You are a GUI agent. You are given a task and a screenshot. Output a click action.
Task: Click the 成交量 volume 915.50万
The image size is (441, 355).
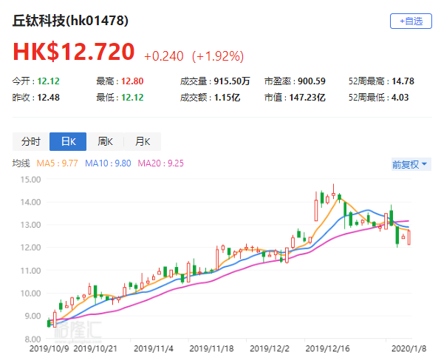pyautogui.click(x=232, y=81)
